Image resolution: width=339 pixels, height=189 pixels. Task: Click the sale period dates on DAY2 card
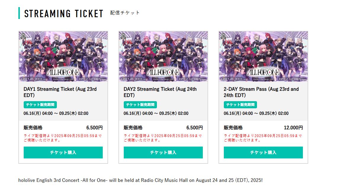coord(156,113)
